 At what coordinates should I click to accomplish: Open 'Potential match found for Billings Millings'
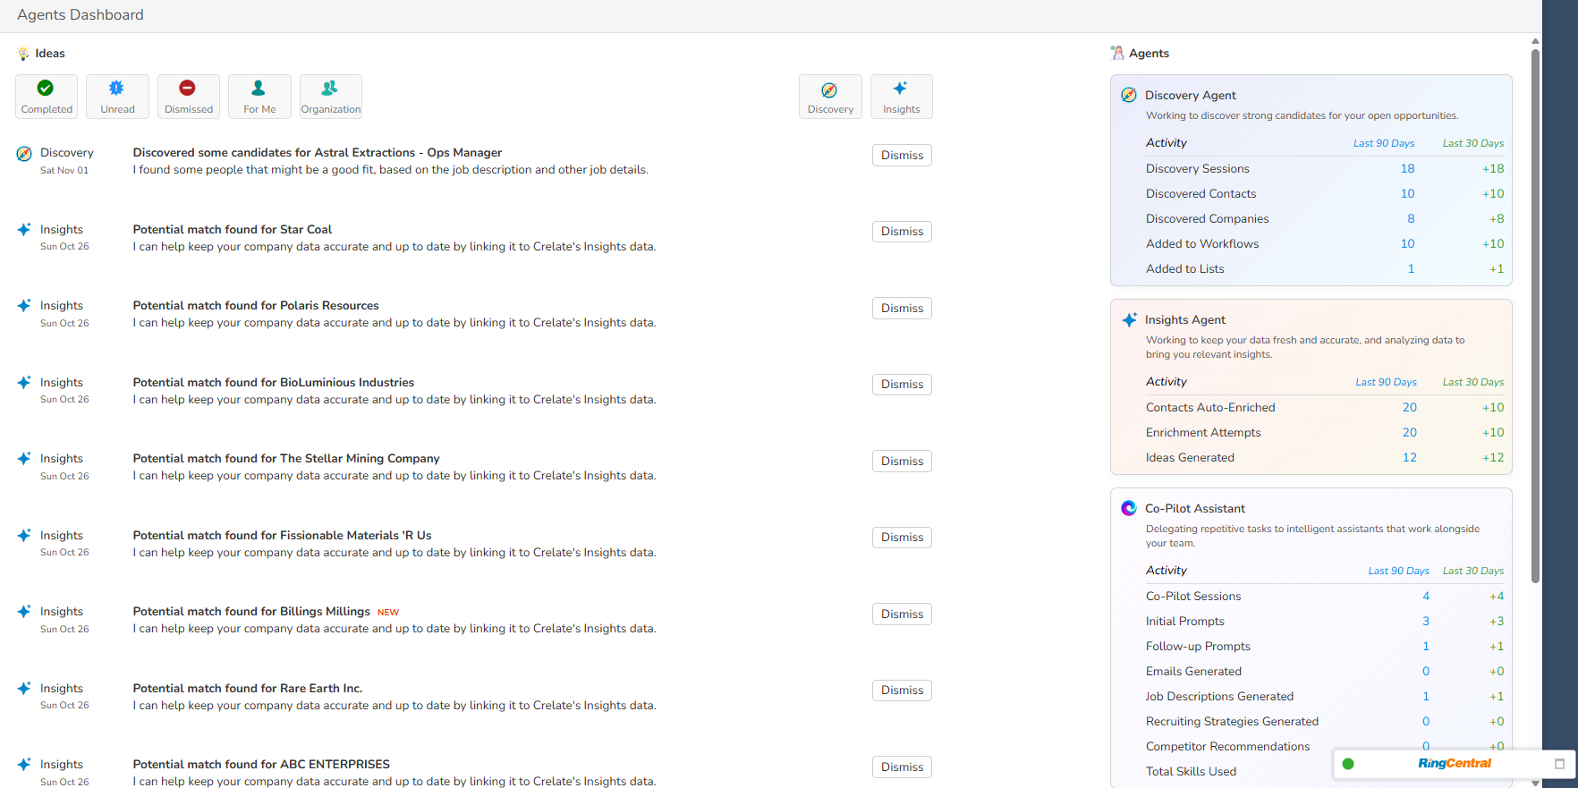coord(251,612)
